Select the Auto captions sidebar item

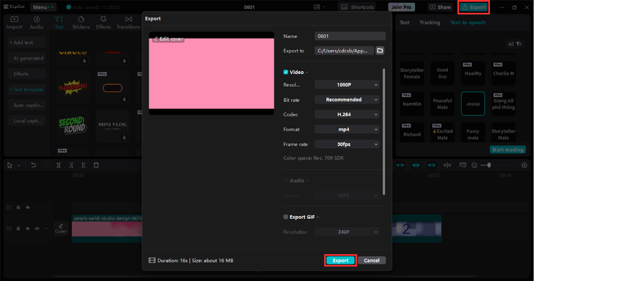(x=27, y=105)
